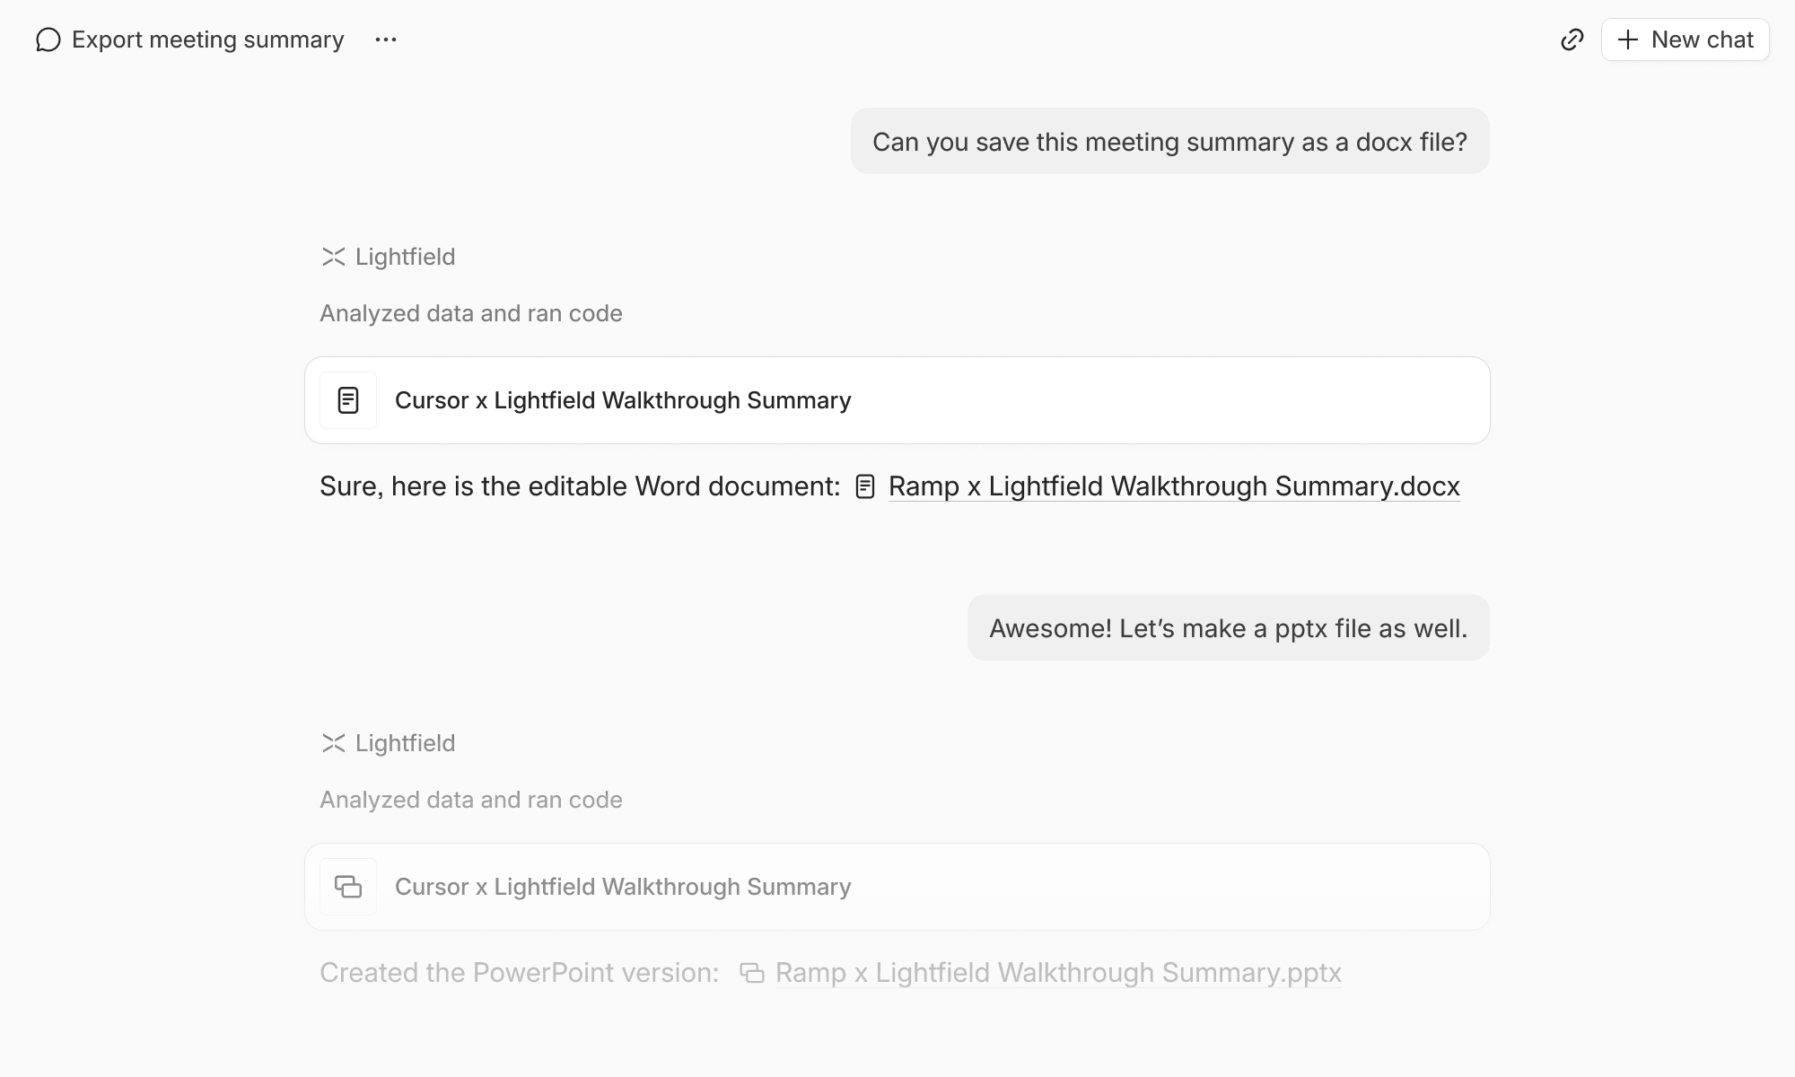This screenshot has height=1077, width=1795.
Task: Click the docx file icon beside the link
Action: pyautogui.click(x=865, y=486)
